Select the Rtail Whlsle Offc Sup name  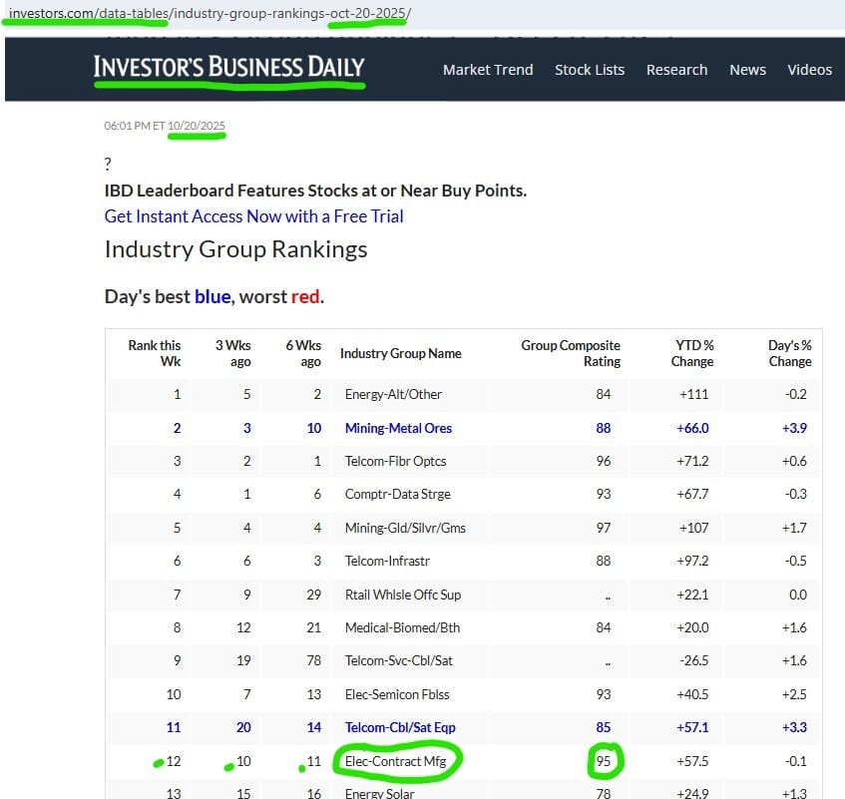point(403,595)
